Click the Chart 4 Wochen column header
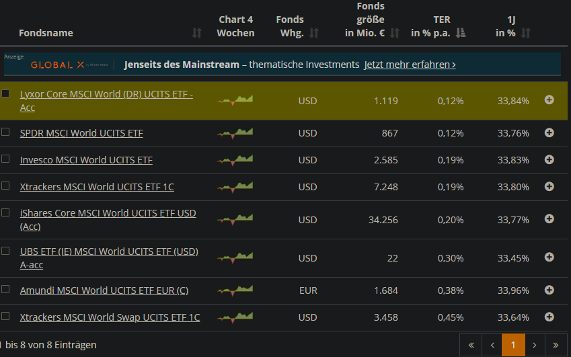The width and height of the screenshot is (571, 357). coord(235,26)
